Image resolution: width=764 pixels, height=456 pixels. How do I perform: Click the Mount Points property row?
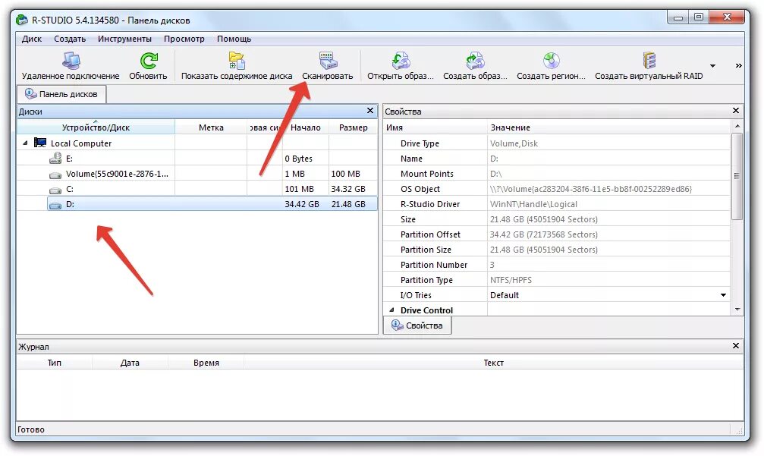pyautogui.click(x=557, y=174)
